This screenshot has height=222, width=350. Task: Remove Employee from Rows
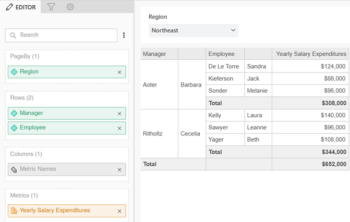(119, 128)
